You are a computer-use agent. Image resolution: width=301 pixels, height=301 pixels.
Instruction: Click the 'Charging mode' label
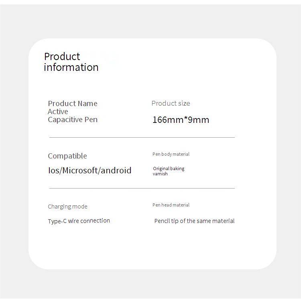coord(67,207)
